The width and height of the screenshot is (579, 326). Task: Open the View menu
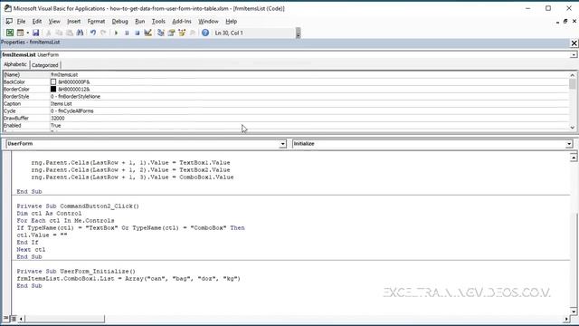pyautogui.click(x=54, y=22)
